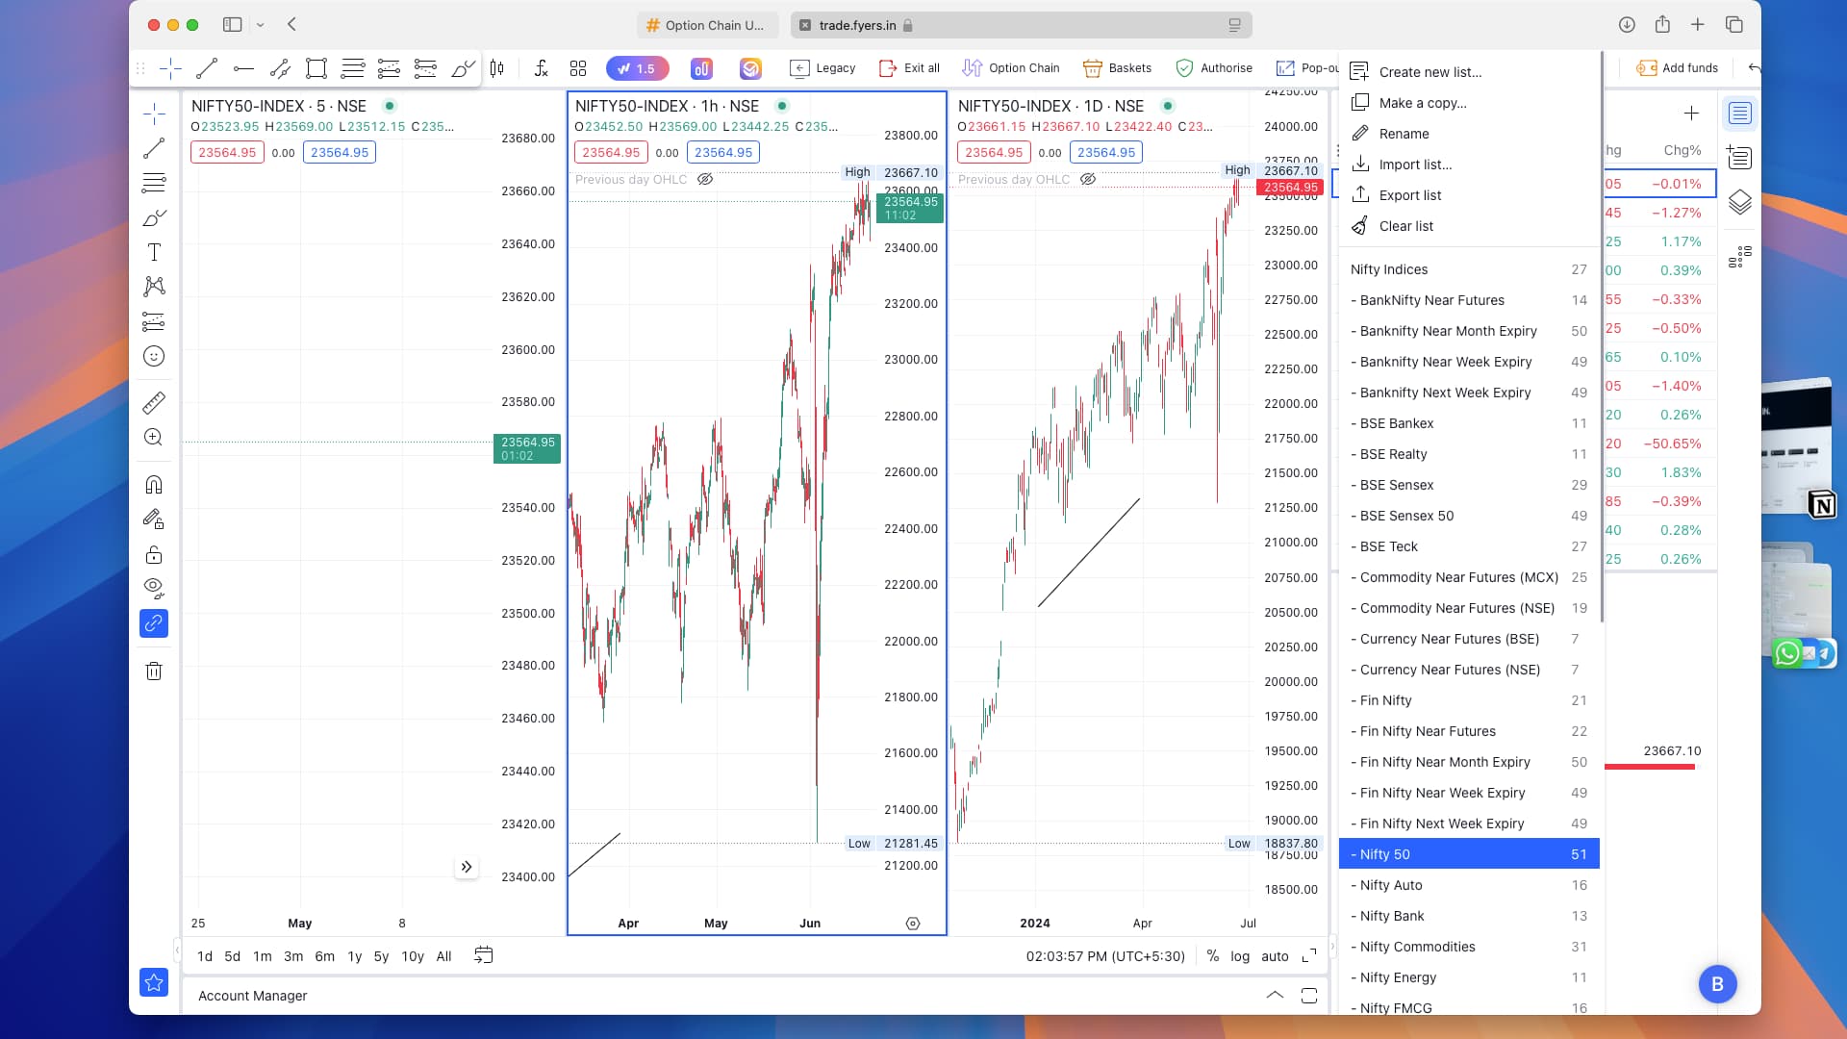Image resolution: width=1847 pixels, height=1039 pixels.
Task: Select All time range
Action: 443,956
